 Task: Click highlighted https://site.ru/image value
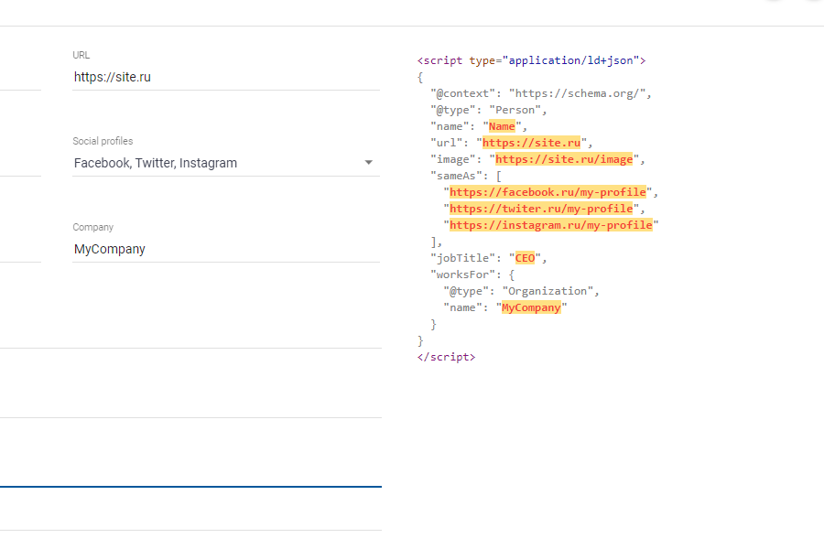point(564,159)
